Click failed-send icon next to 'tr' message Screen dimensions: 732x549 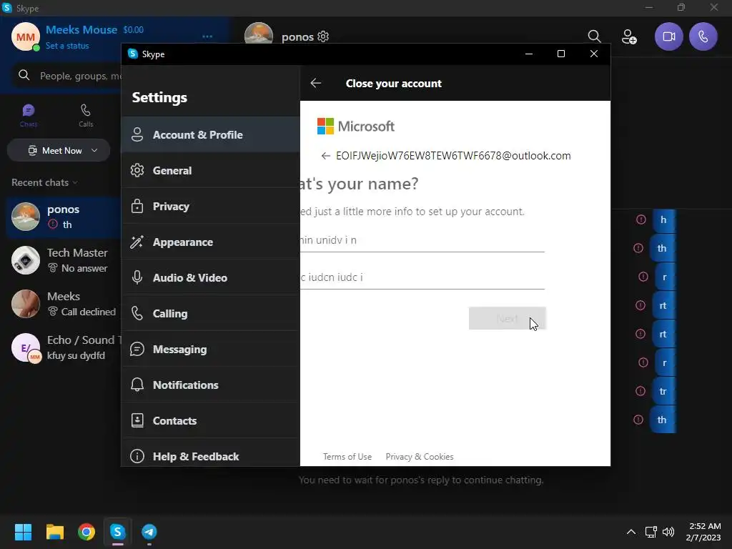click(x=640, y=391)
